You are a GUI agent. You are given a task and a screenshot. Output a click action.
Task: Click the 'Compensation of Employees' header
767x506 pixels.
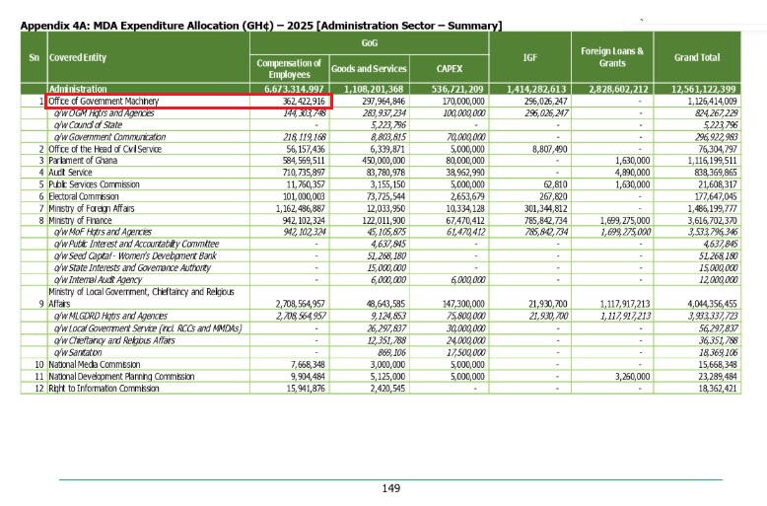tap(289, 68)
